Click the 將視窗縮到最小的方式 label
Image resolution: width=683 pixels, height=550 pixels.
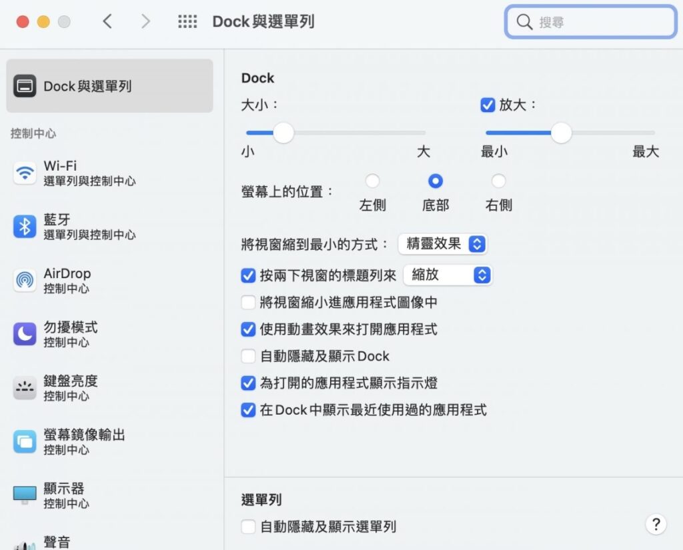(315, 244)
